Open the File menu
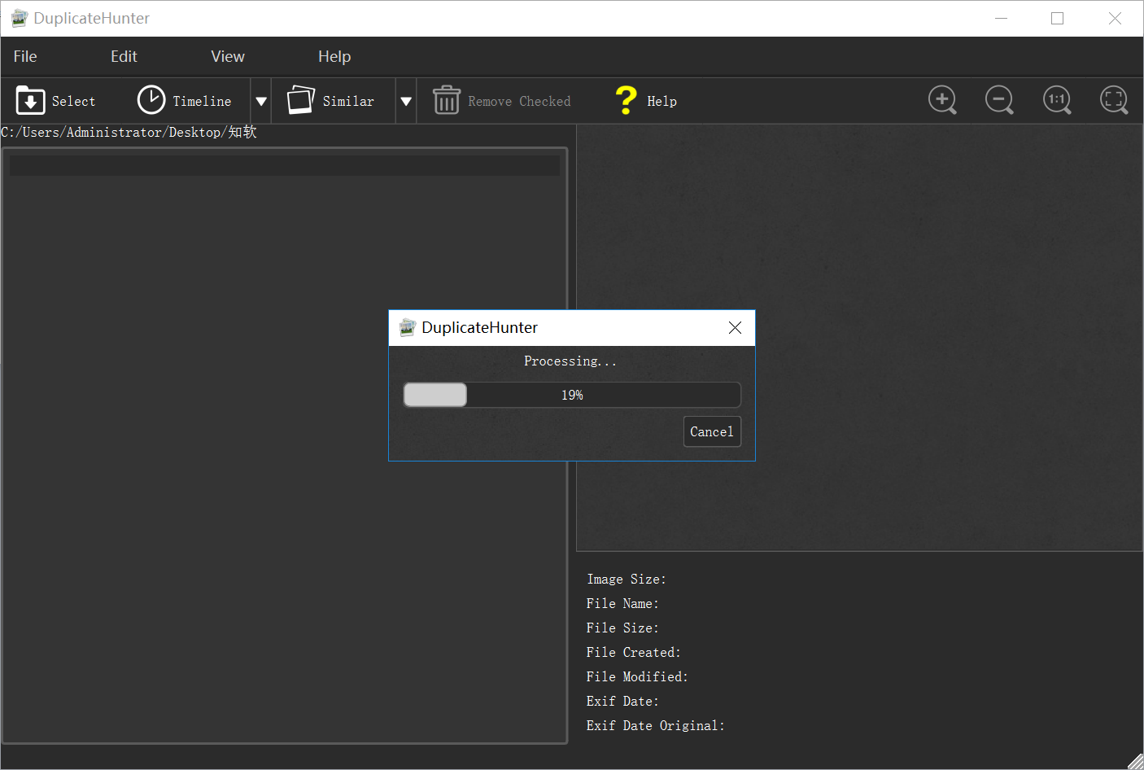1144x770 pixels. (25, 56)
